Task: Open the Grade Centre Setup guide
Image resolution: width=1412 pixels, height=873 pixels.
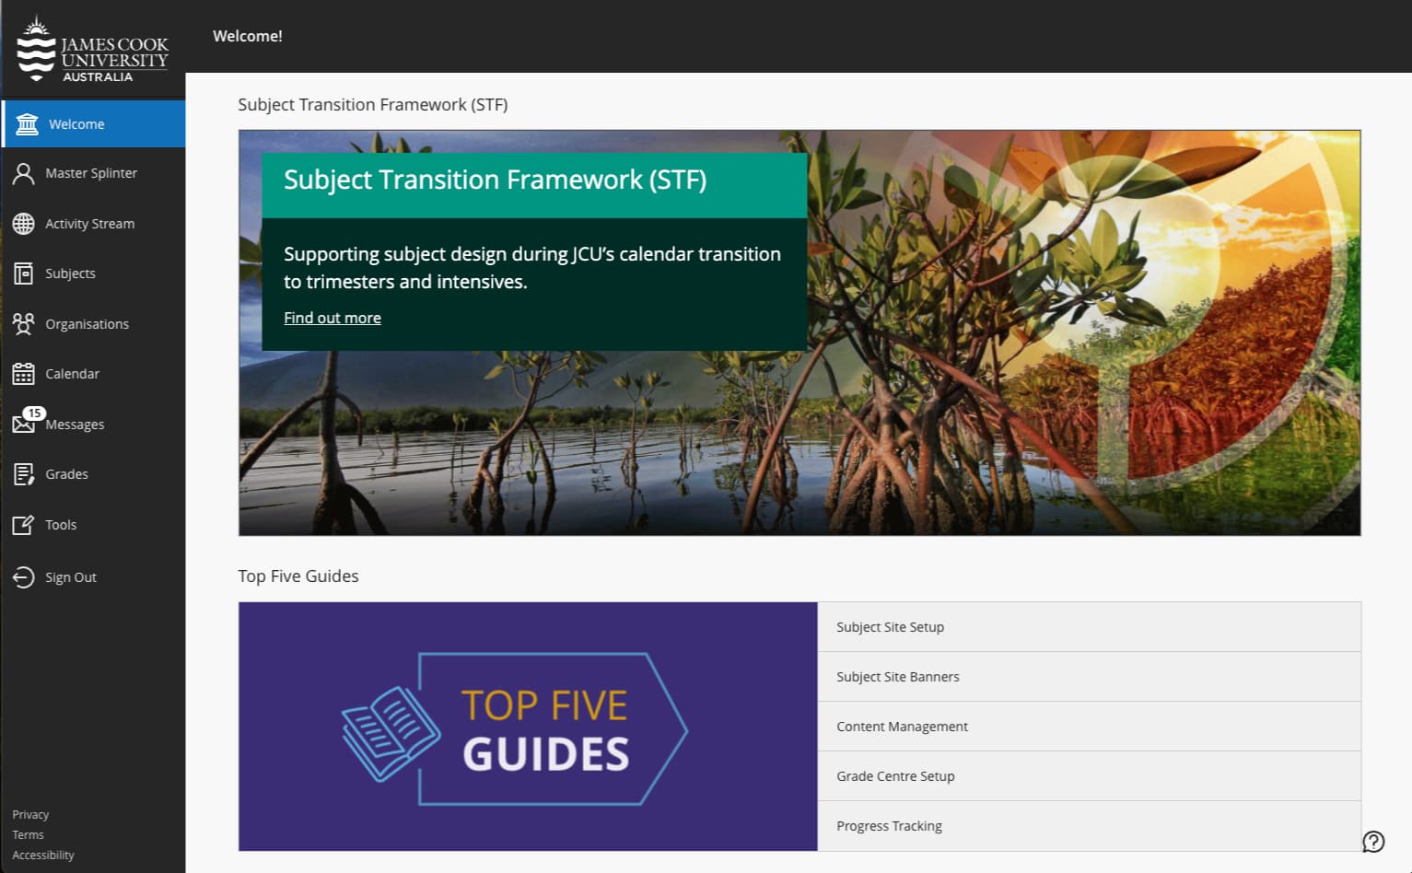Action: point(1089,776)
